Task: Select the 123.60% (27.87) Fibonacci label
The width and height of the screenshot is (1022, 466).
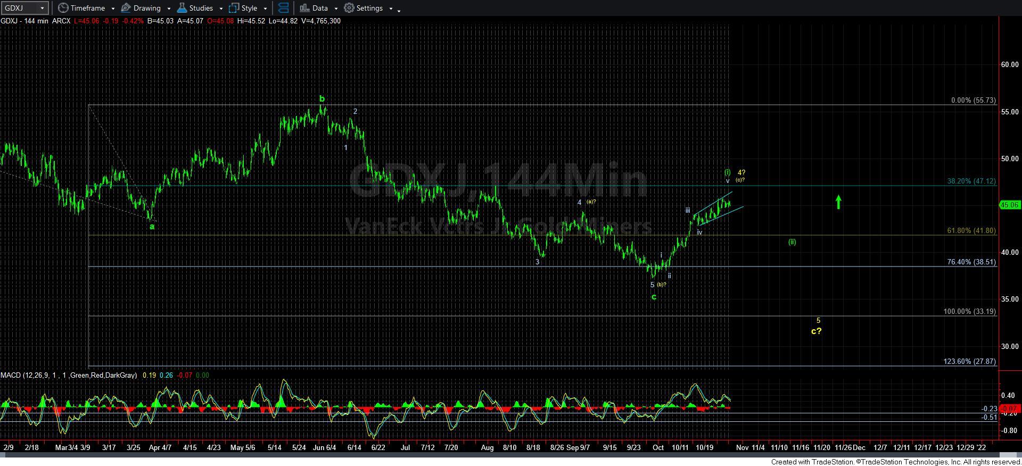Action: click(x=969, y=361)
